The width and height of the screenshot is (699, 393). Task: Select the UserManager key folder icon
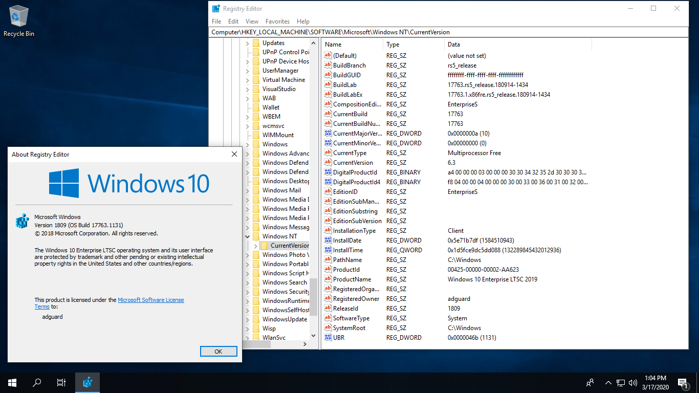coord(256,71)
